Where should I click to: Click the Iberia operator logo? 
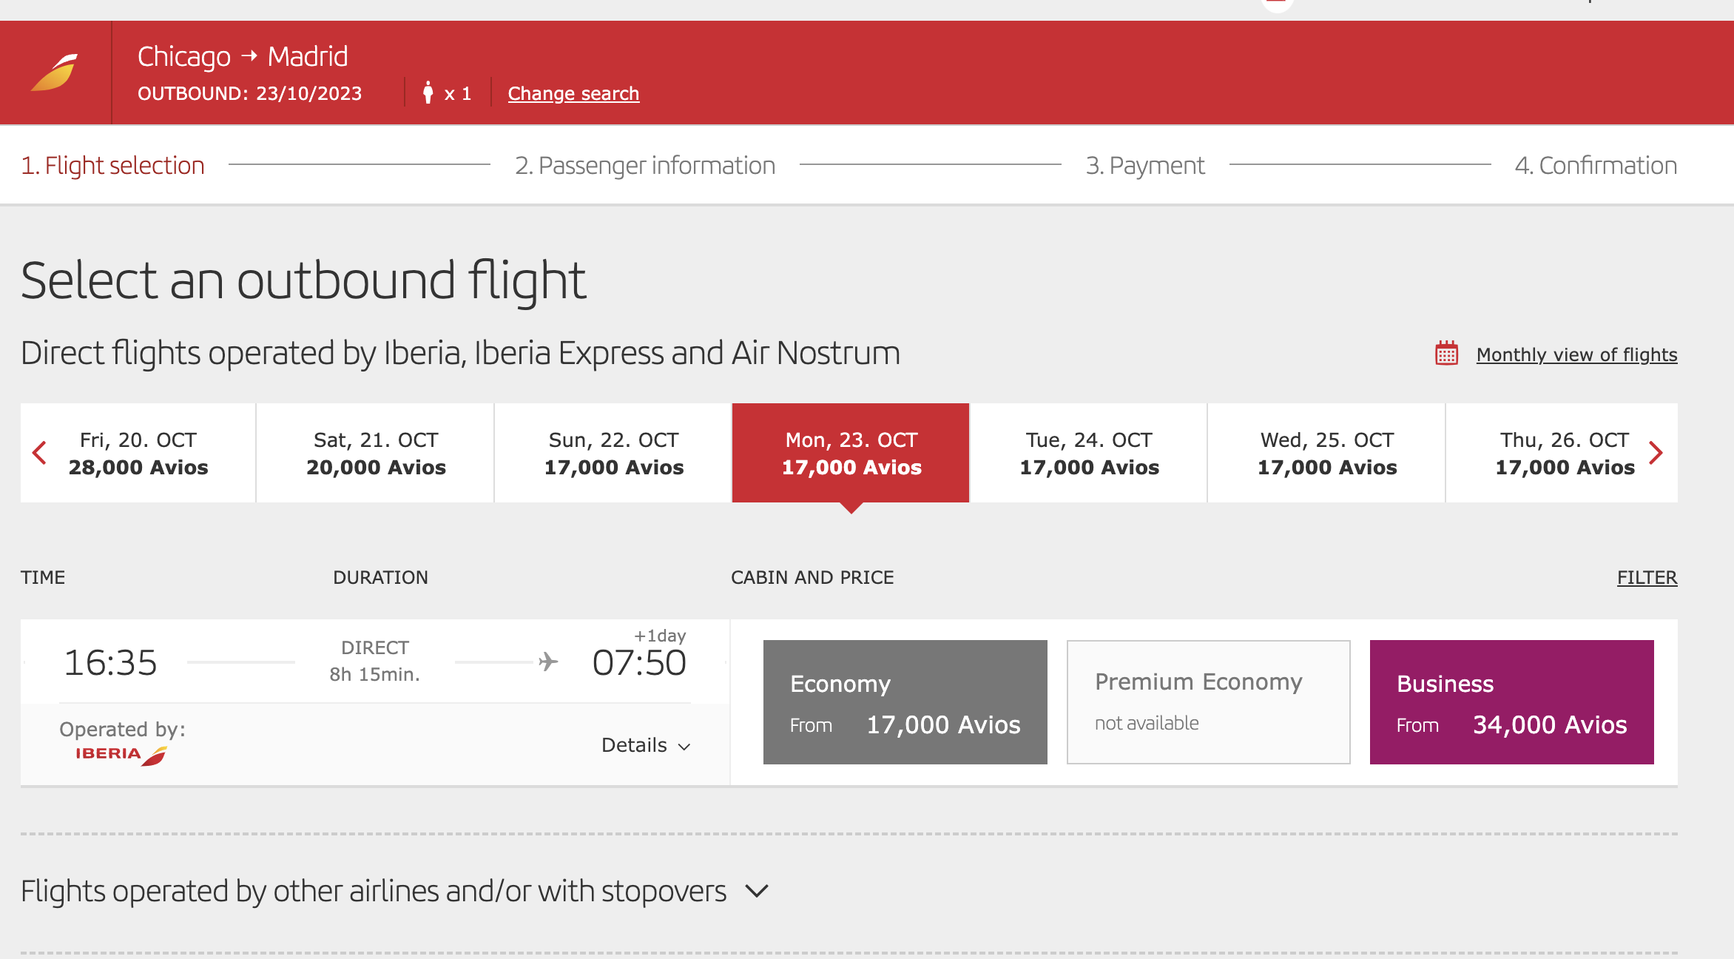click(121, 755)
